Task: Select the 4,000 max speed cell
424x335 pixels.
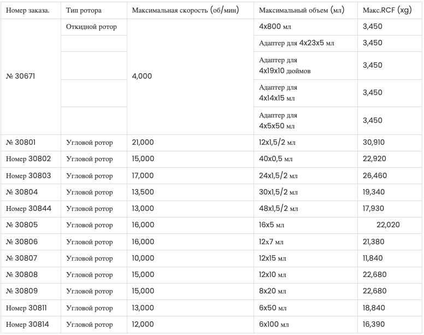Action: point(142,77)
